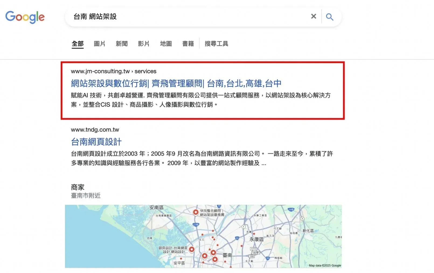Click the 安南區 label on the map
Viewport: 434px width, 273px height.
pos(157,207)
